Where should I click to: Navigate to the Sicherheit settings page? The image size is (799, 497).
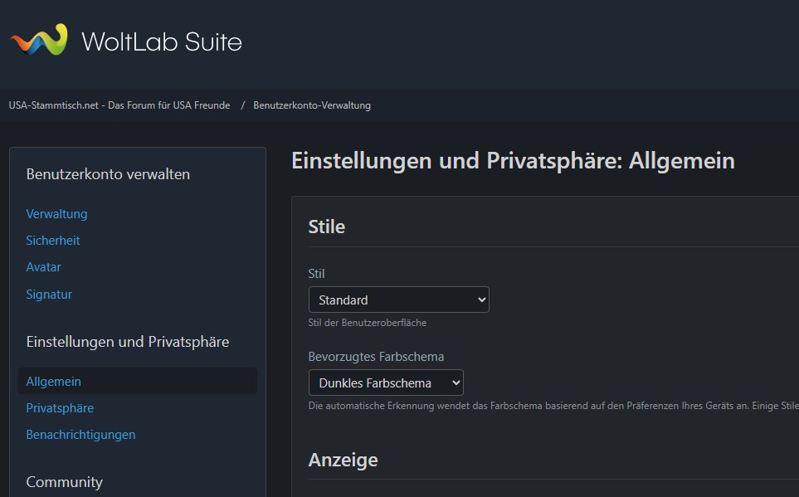[x=53, y=241]
